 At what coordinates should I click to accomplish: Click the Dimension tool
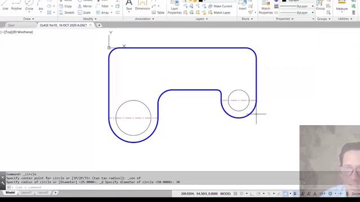point(142,6)
